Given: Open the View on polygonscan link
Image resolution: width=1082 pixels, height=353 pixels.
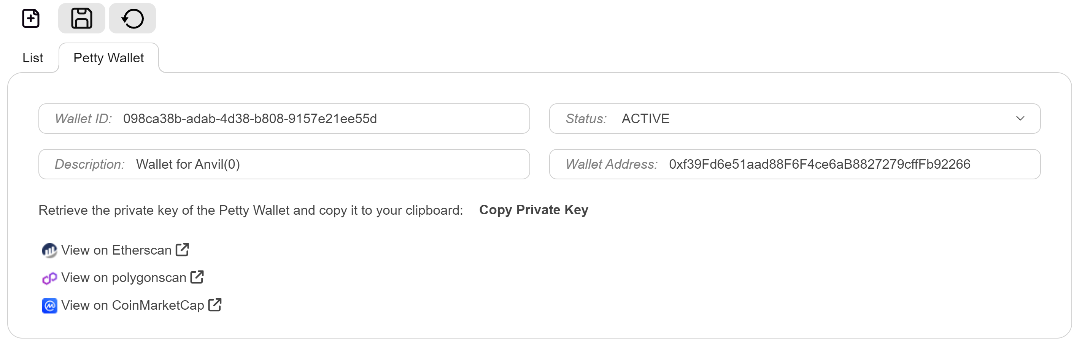Looking at the screenshot, I should tap(124, 277).
